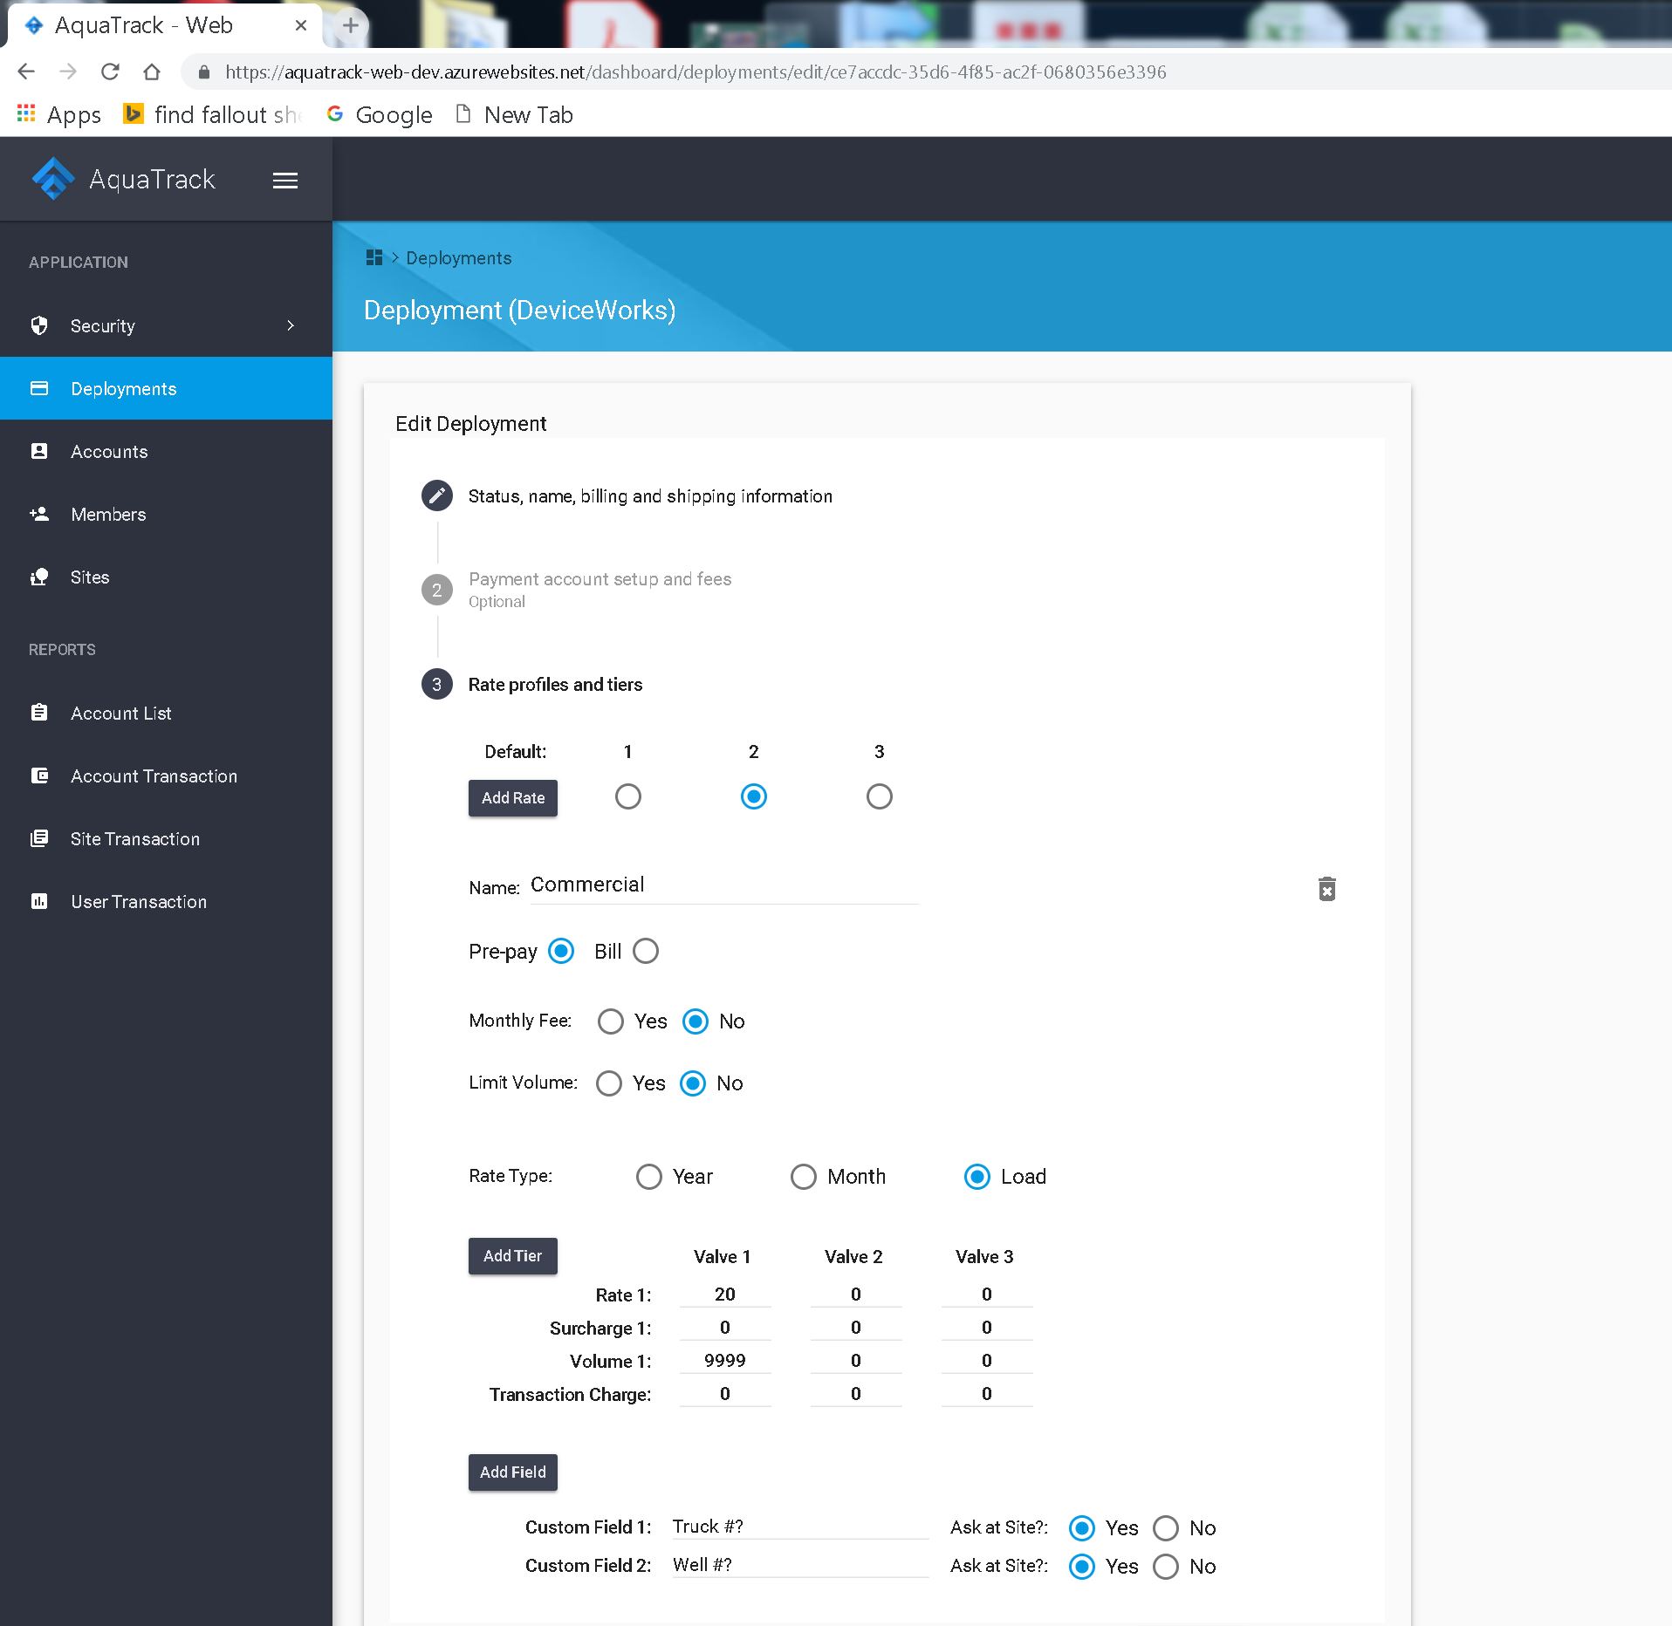Expand the Security sidebar menu
1672x1626 pixels.
(166, 325)
